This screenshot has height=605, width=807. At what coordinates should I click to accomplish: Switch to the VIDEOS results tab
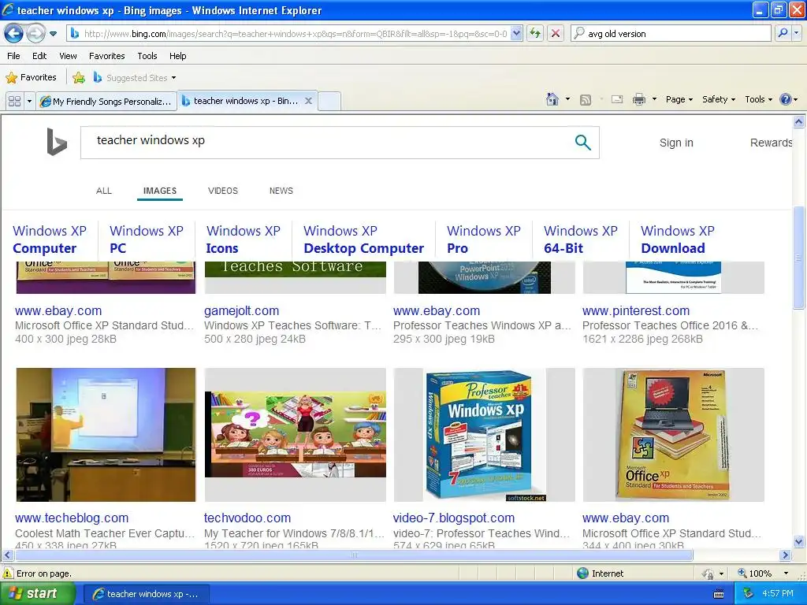222,191
